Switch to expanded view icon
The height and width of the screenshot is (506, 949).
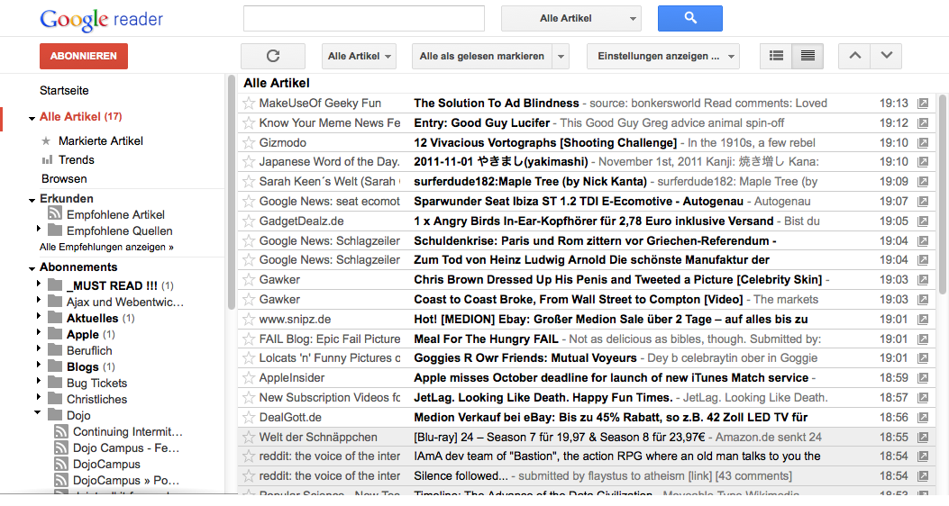click(808, 56)
